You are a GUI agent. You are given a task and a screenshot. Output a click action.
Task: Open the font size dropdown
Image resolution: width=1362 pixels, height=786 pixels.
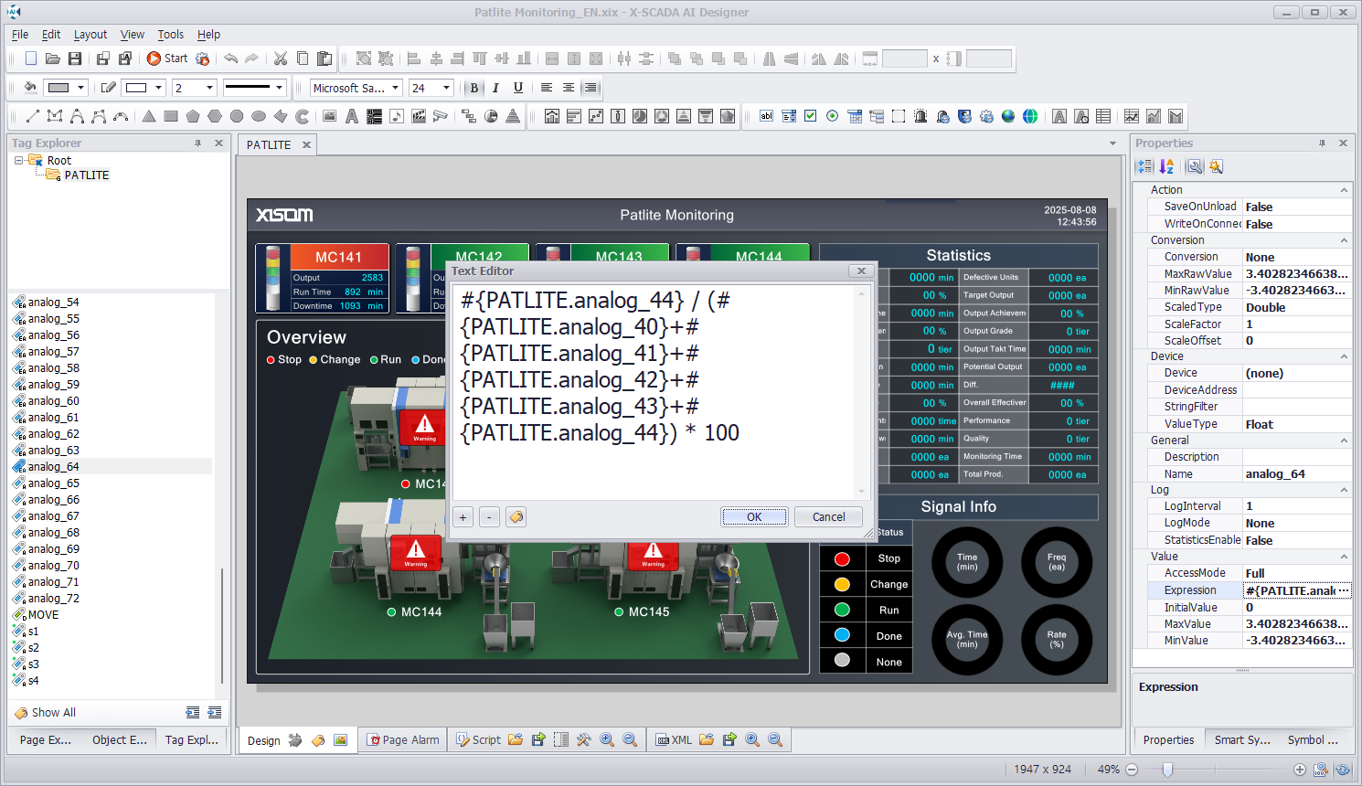[x=446, y=88]
